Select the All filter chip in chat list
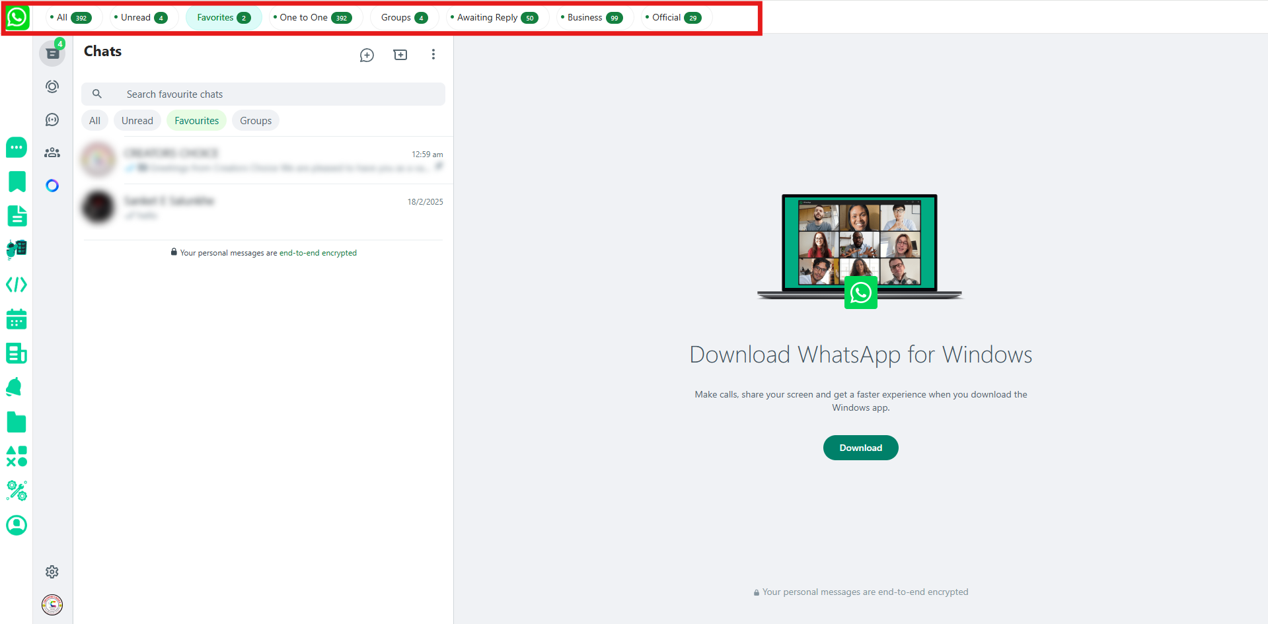The height and width of the screenshot is (624, 1268). (94, 121)
